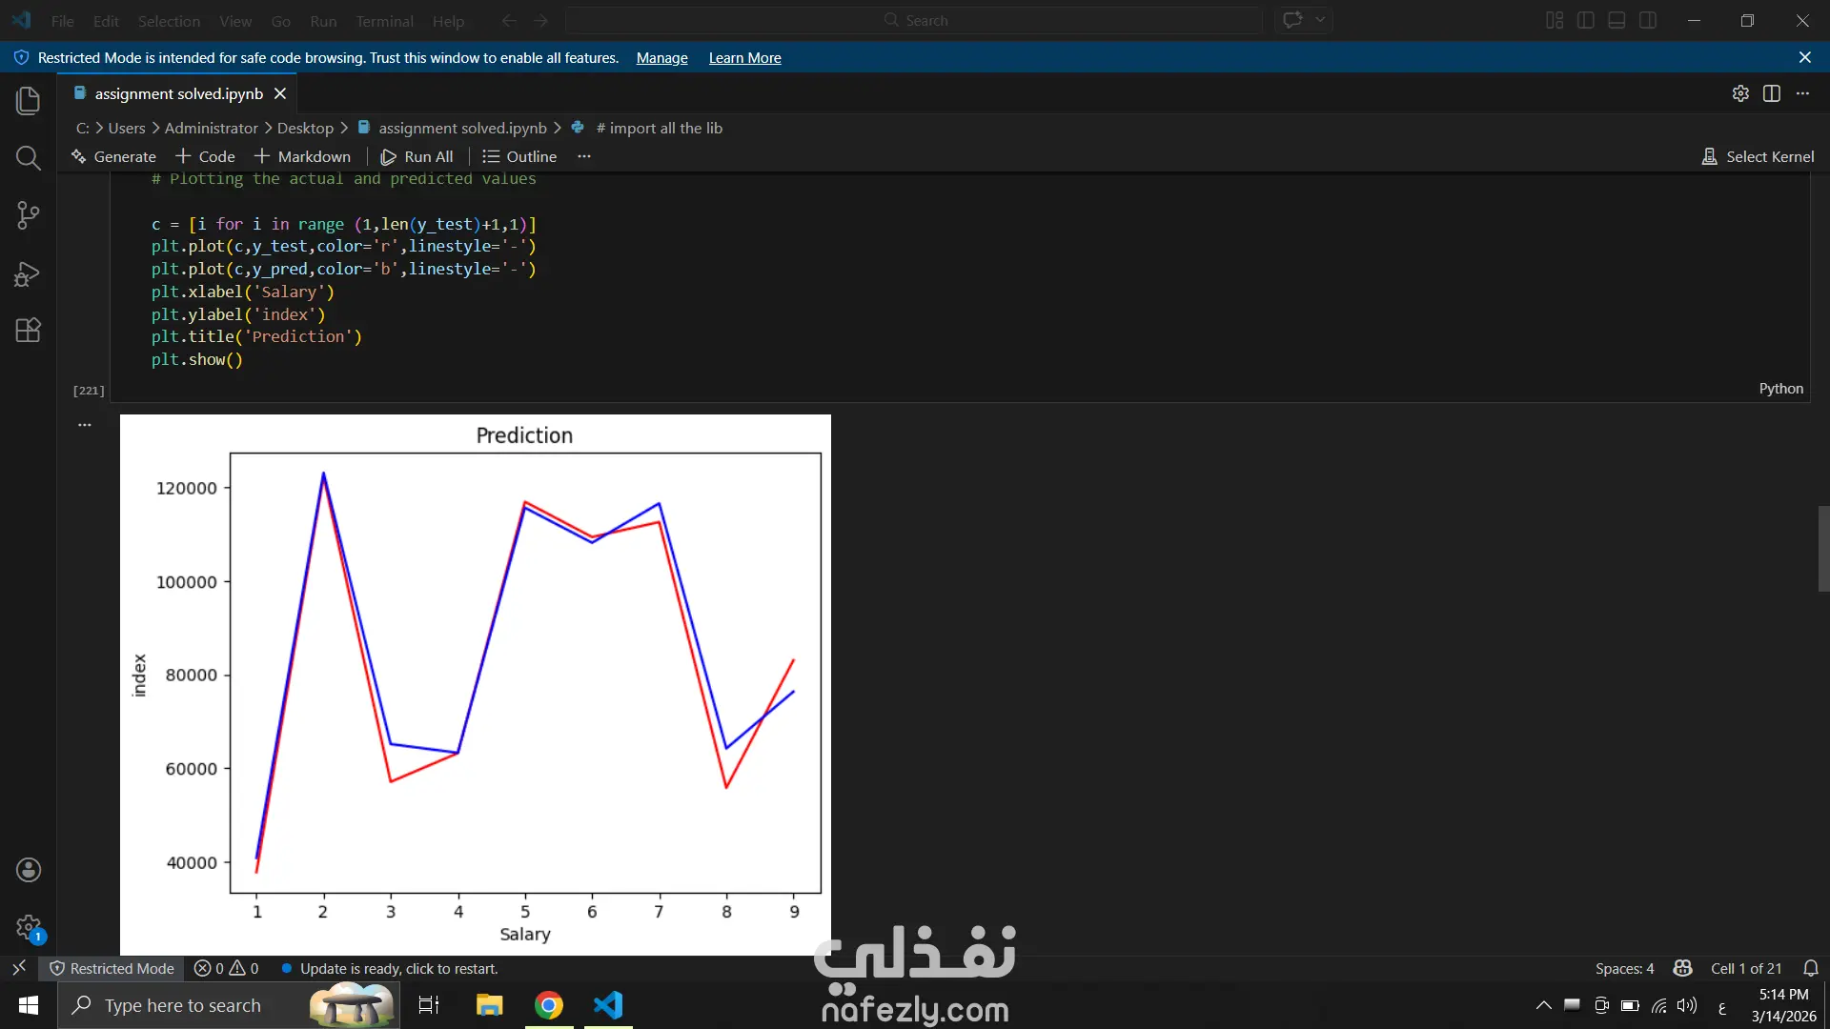
Task: Click the Learn More link
Action: coord(744,58)
